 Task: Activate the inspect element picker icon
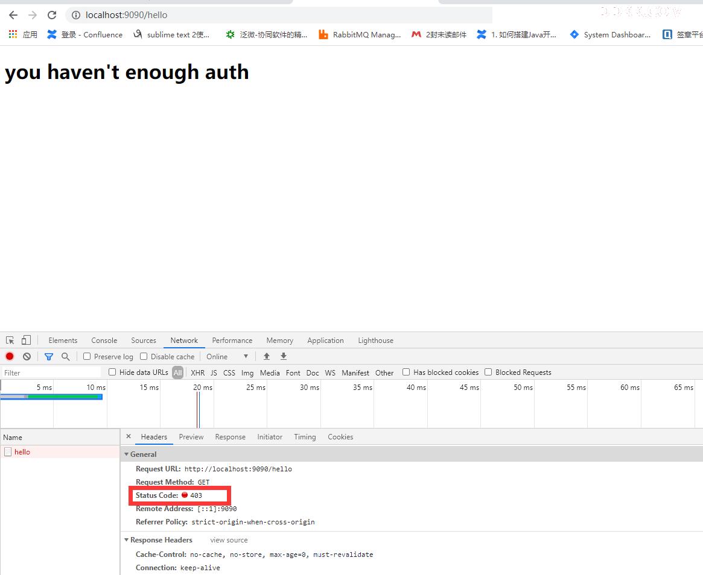pos(10,341)
